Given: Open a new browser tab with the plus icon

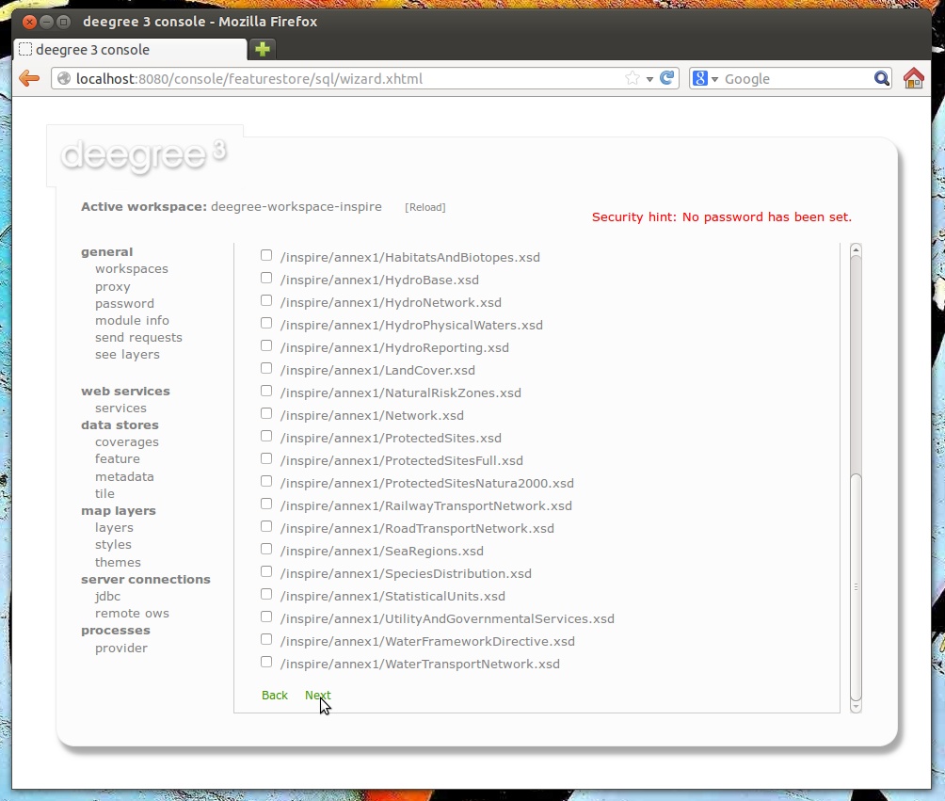Looking at the screenshot, I should pyautogui.click(x=261, y=47).
